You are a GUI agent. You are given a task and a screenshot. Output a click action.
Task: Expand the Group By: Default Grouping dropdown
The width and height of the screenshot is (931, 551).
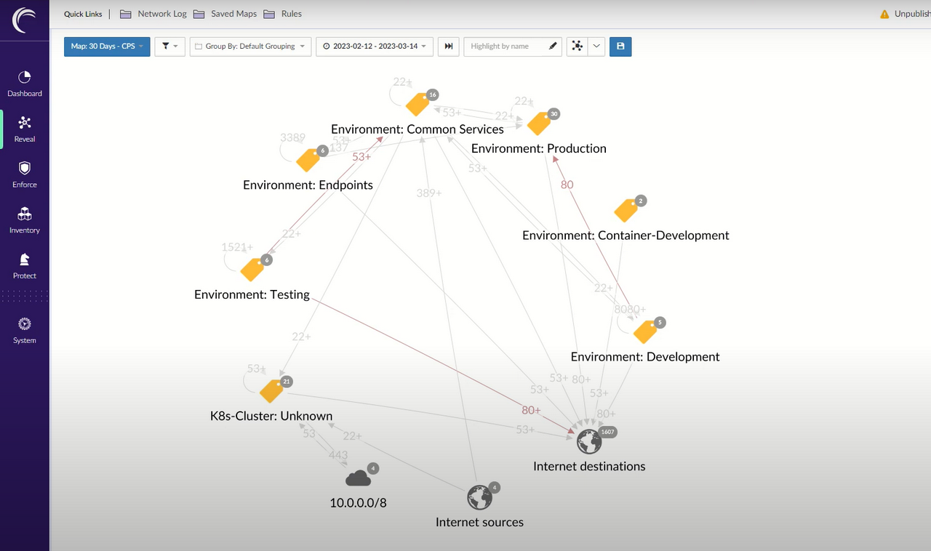(250, 46)
